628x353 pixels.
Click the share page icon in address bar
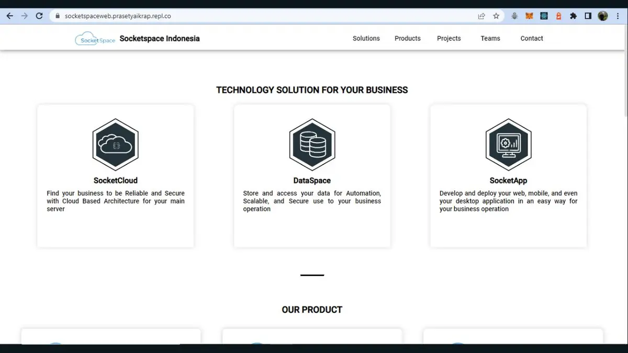tap(481, 16)
